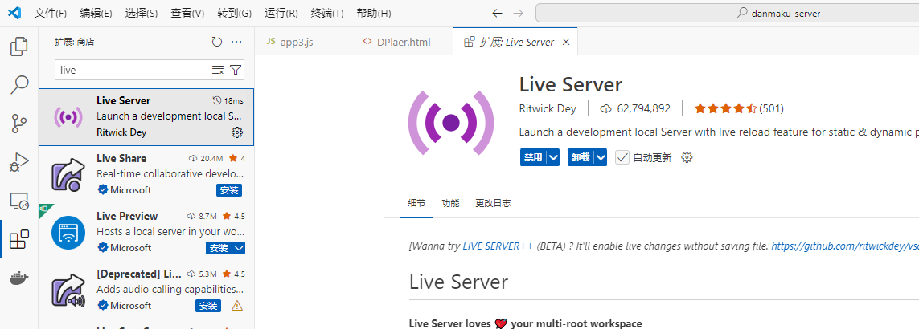Image resolution: width=919 pixels, height=329 pixels.
Task: Select Live Server in the extensions list
Action: pyautogui.click(x=146, y=117)
